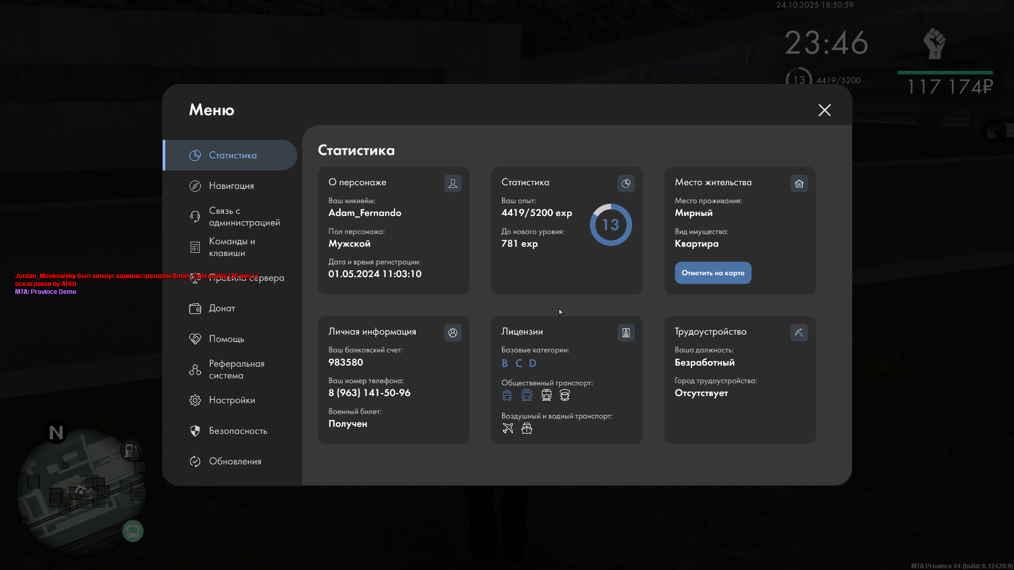
Task: Open the Навигация menu section
Action: (231, 186)
